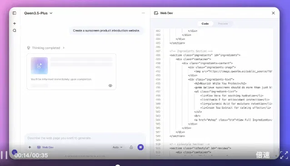
Task: Open the three-dots more options menu
Action: [x=143, y=13]
